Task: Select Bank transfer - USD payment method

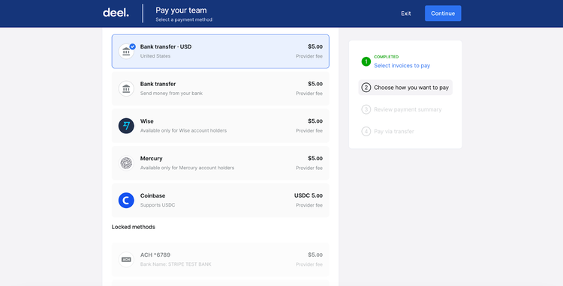Action: pyautogui.click(x=221, y=52)
